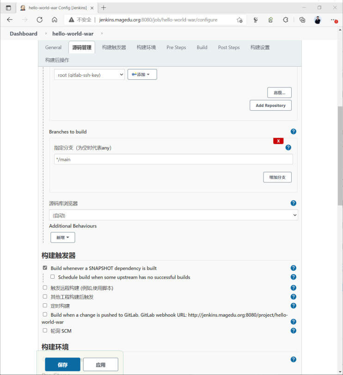Show help icon under 构建环境 section
This screenshot has width=343, height=375.
pos(294,359)
